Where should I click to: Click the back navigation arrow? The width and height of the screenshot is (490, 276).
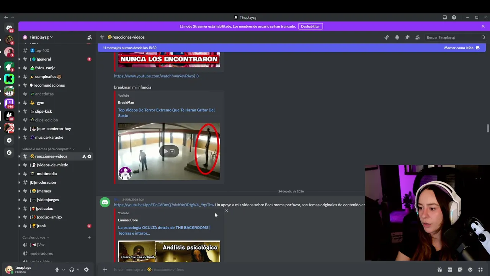coord(6,17)
